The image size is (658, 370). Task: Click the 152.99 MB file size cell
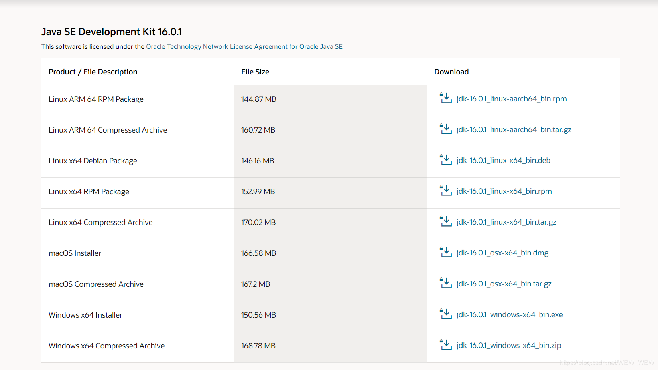click(x=330, y=193)
